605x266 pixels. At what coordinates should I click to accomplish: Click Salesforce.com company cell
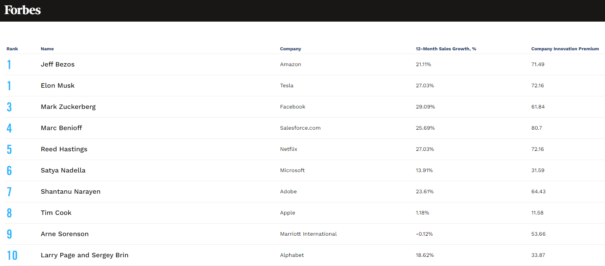coord(300,128)
